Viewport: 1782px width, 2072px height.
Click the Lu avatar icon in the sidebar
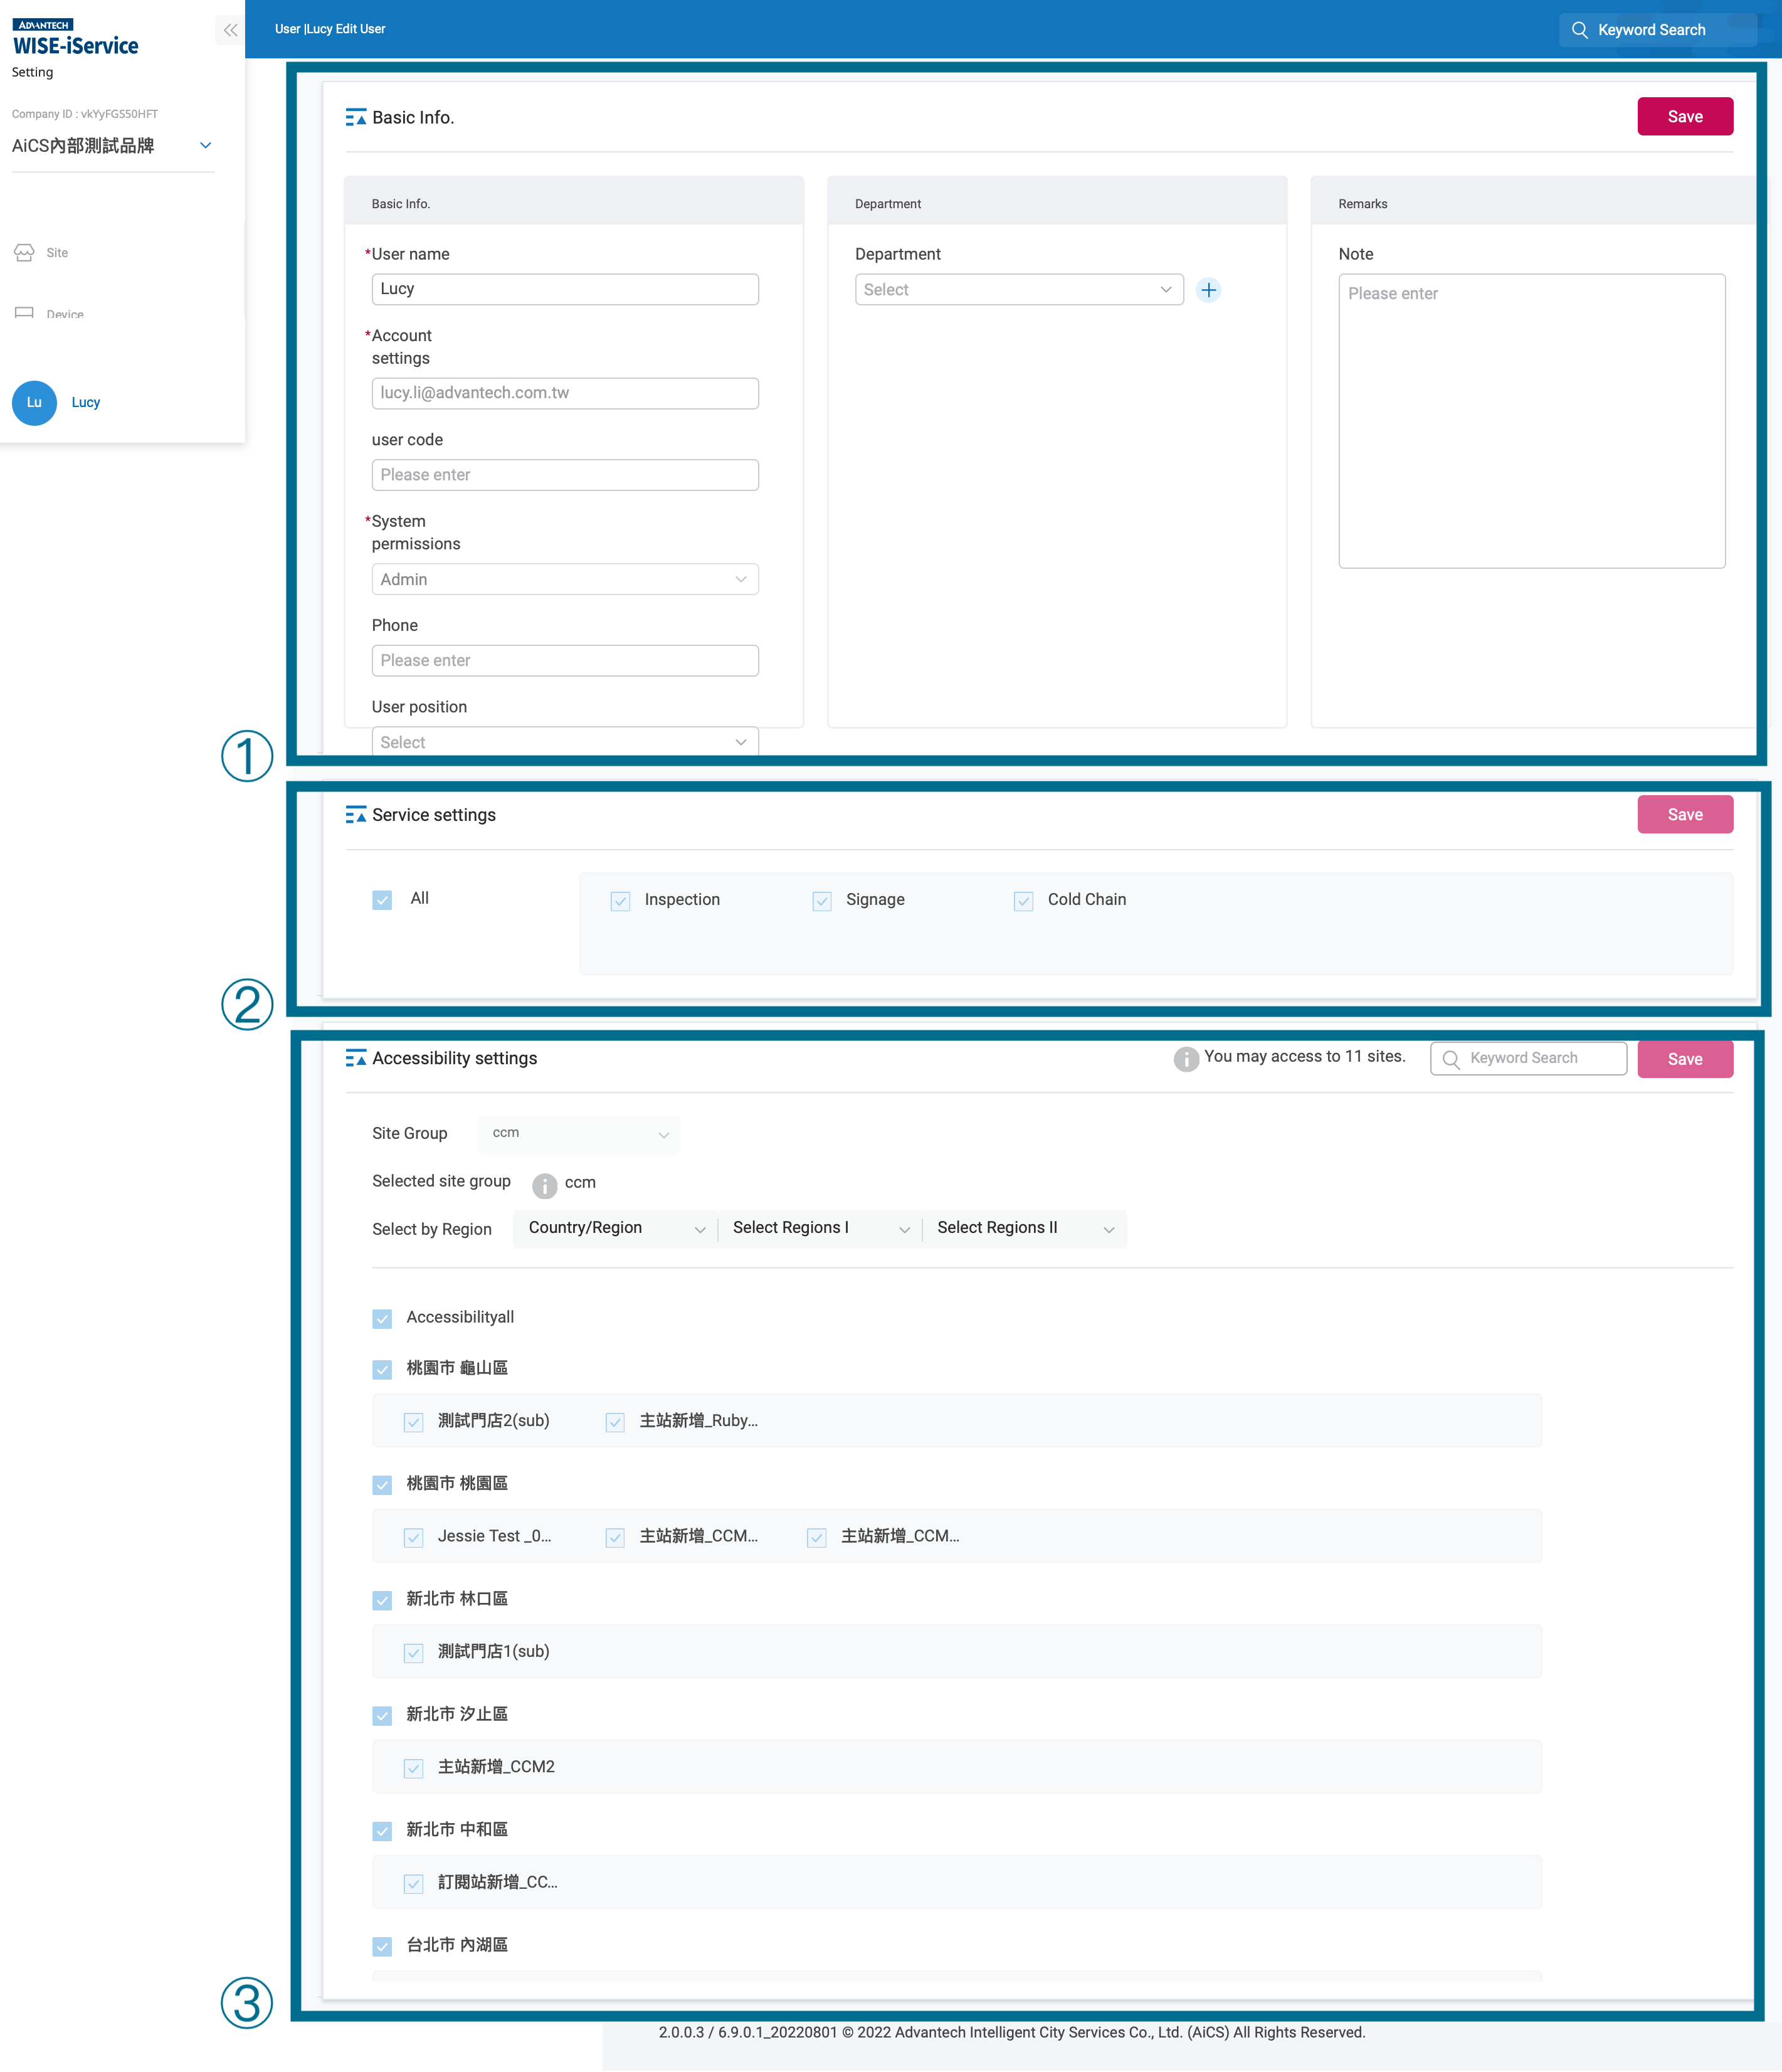pos(34,403)
